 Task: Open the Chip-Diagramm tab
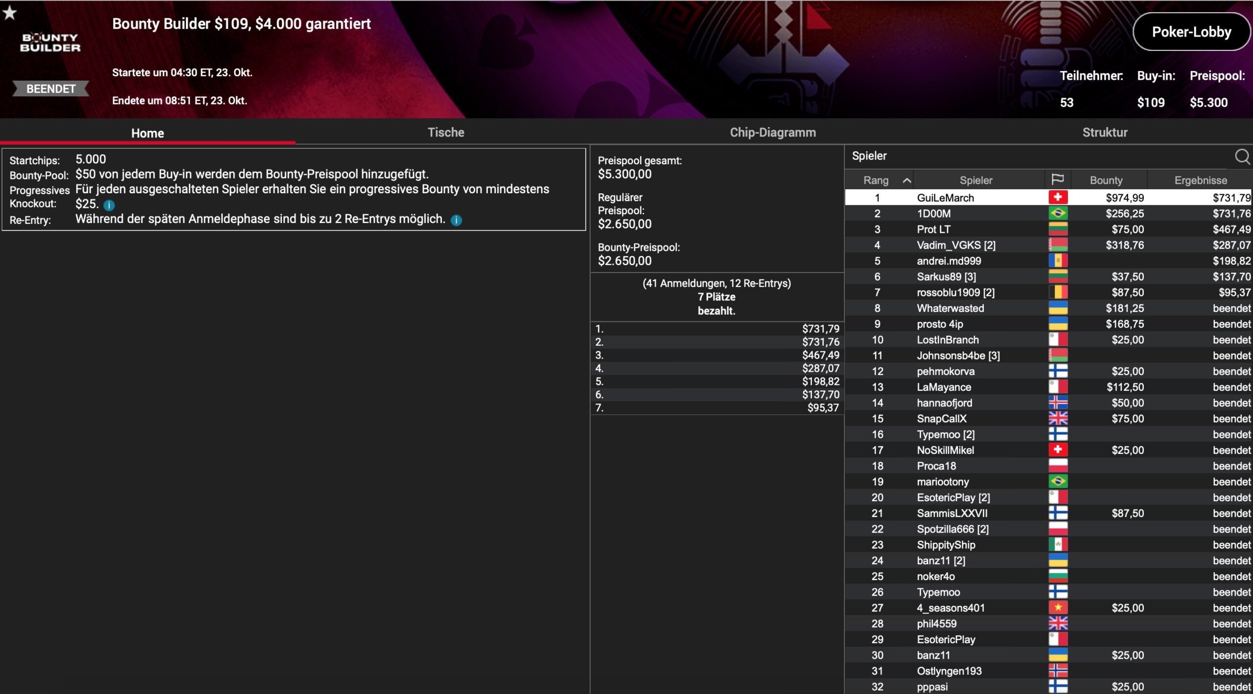click(772, 133)
